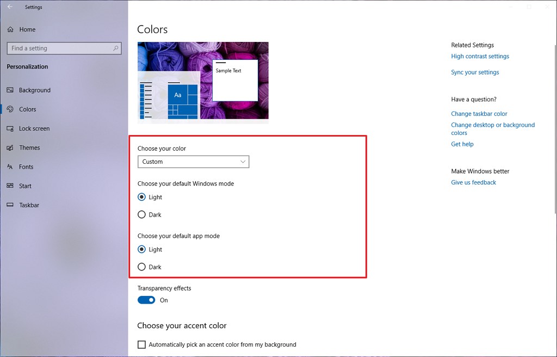The height and width of the screenshot is (357, 557).
Task: Open the Taskbar settings page
Action: [29, 205]
